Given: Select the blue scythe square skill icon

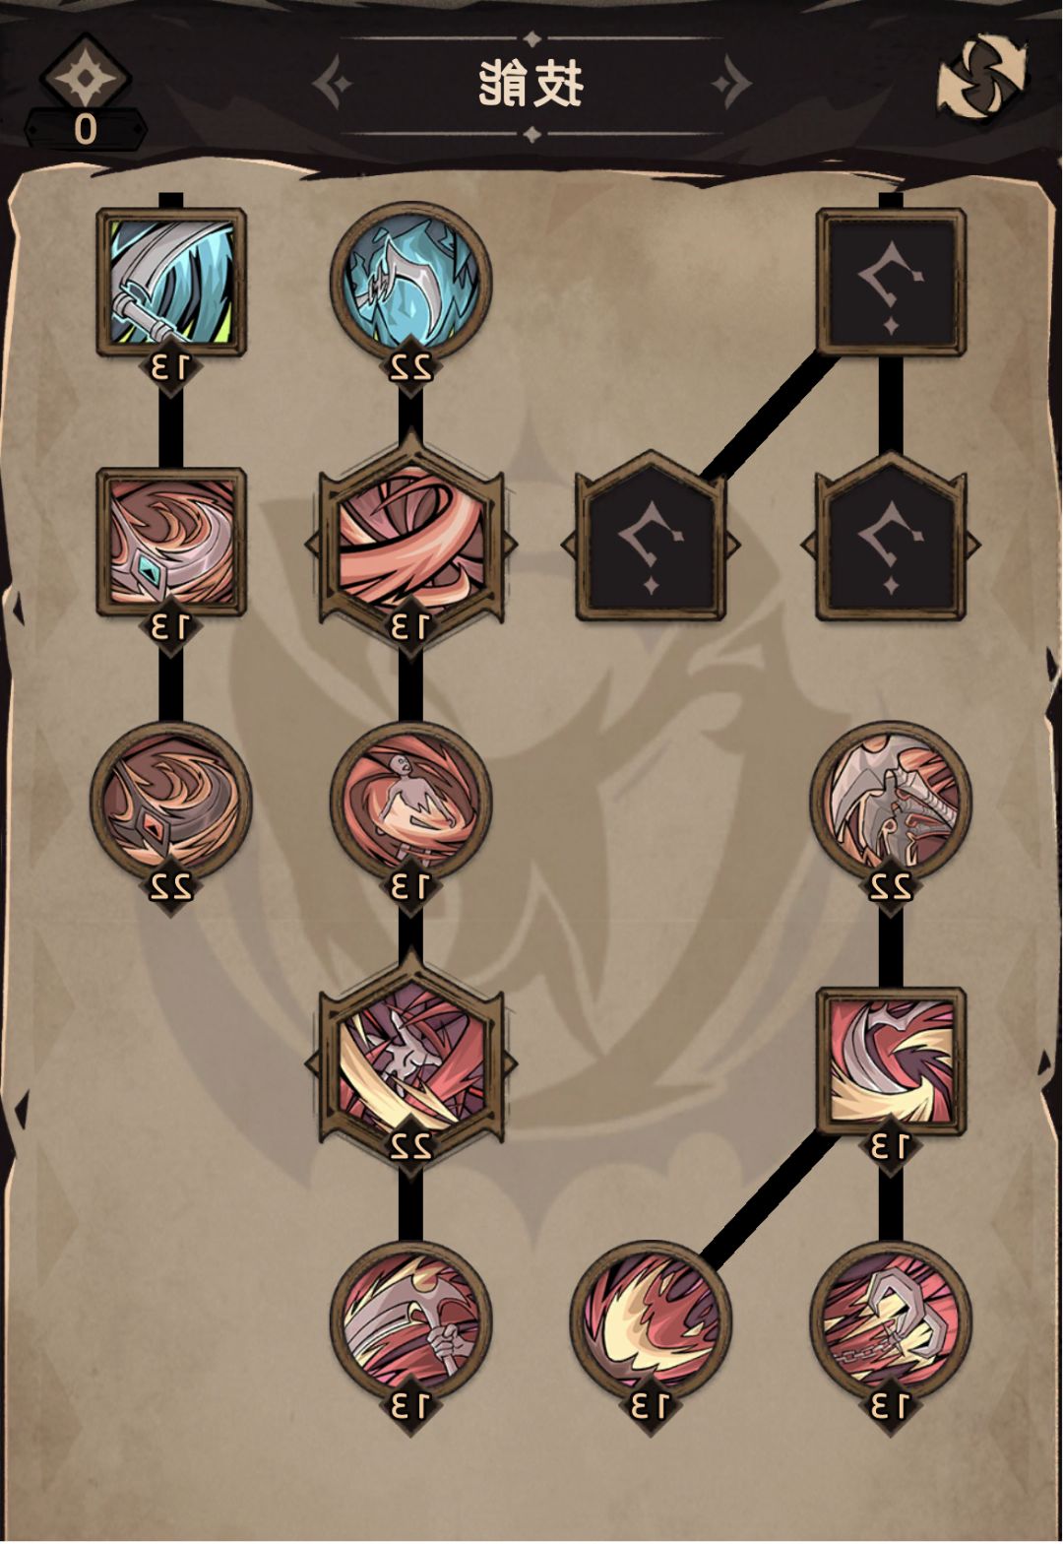Looking at the screenshot, I should [x=171, y=282].
